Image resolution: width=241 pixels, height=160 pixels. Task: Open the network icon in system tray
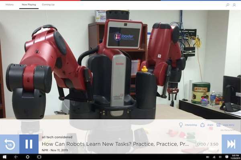214,157
